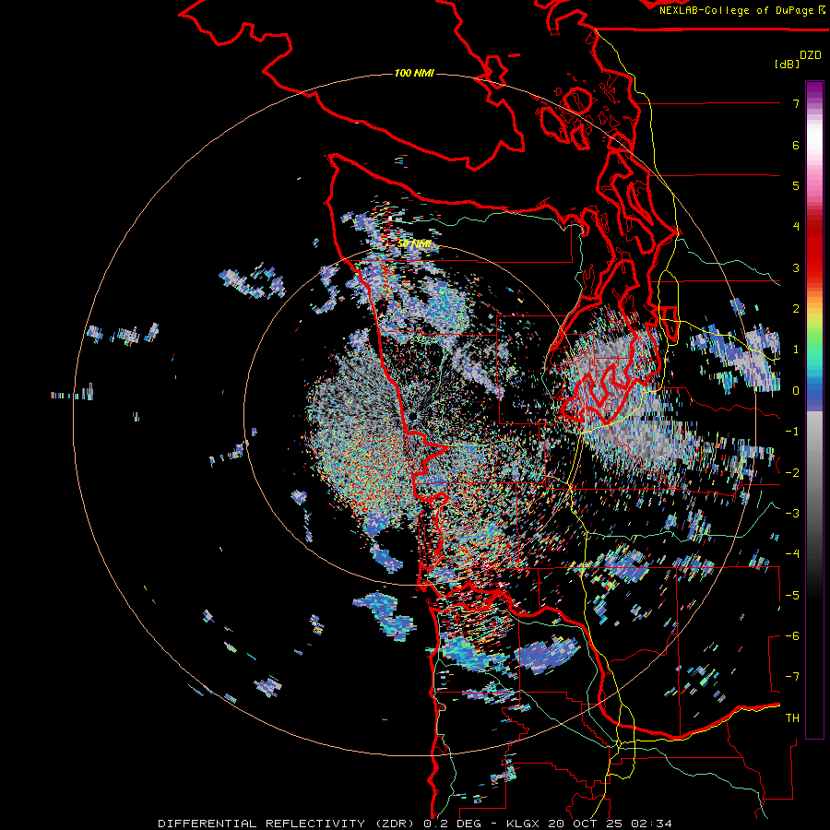
Task: Click the legend value -6
Action: pyautogui.click(x=792, y=636)
